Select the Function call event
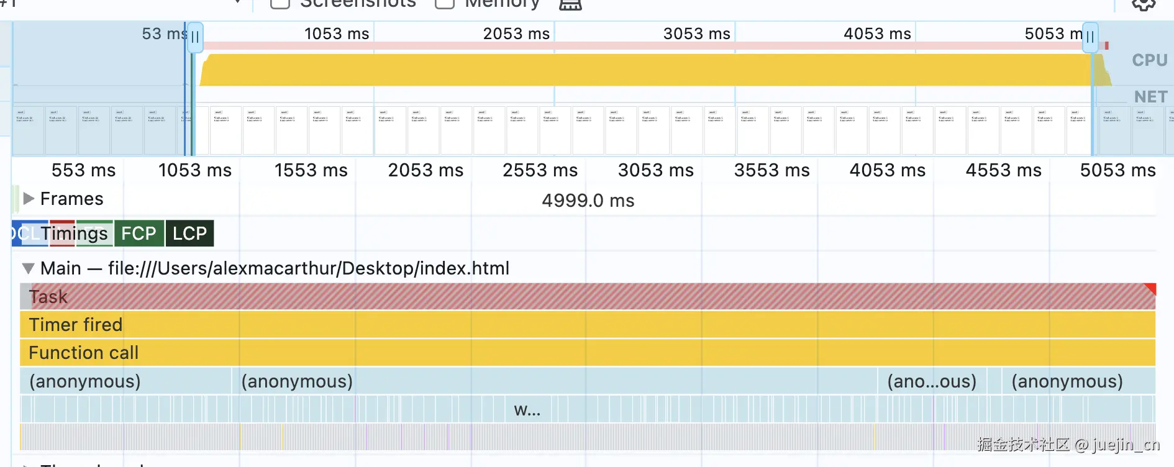 (x=588, y=353)
